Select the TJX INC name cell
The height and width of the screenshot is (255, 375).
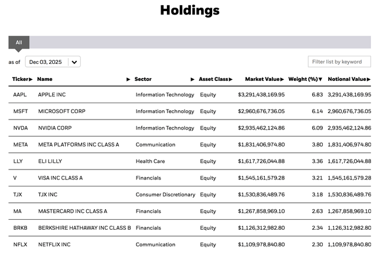47,195
